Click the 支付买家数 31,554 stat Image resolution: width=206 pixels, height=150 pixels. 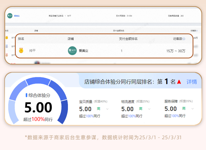coord(124,16)
